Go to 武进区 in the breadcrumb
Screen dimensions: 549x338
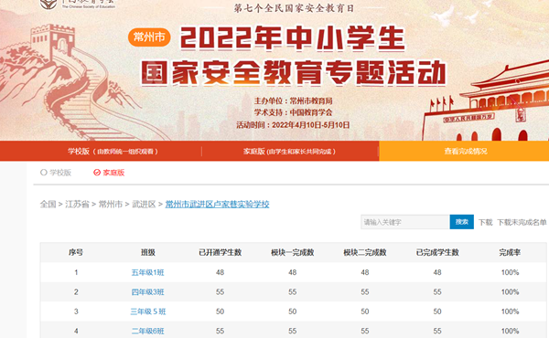144,204
